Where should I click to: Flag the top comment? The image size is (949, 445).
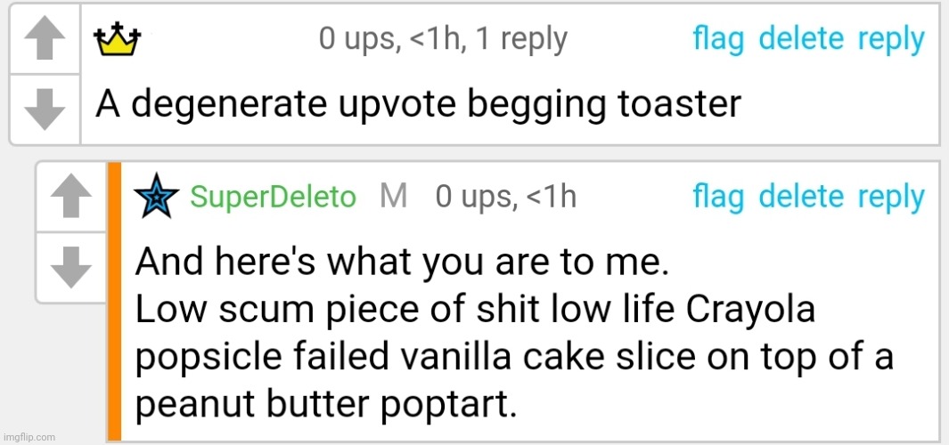[x=718, y=40]
